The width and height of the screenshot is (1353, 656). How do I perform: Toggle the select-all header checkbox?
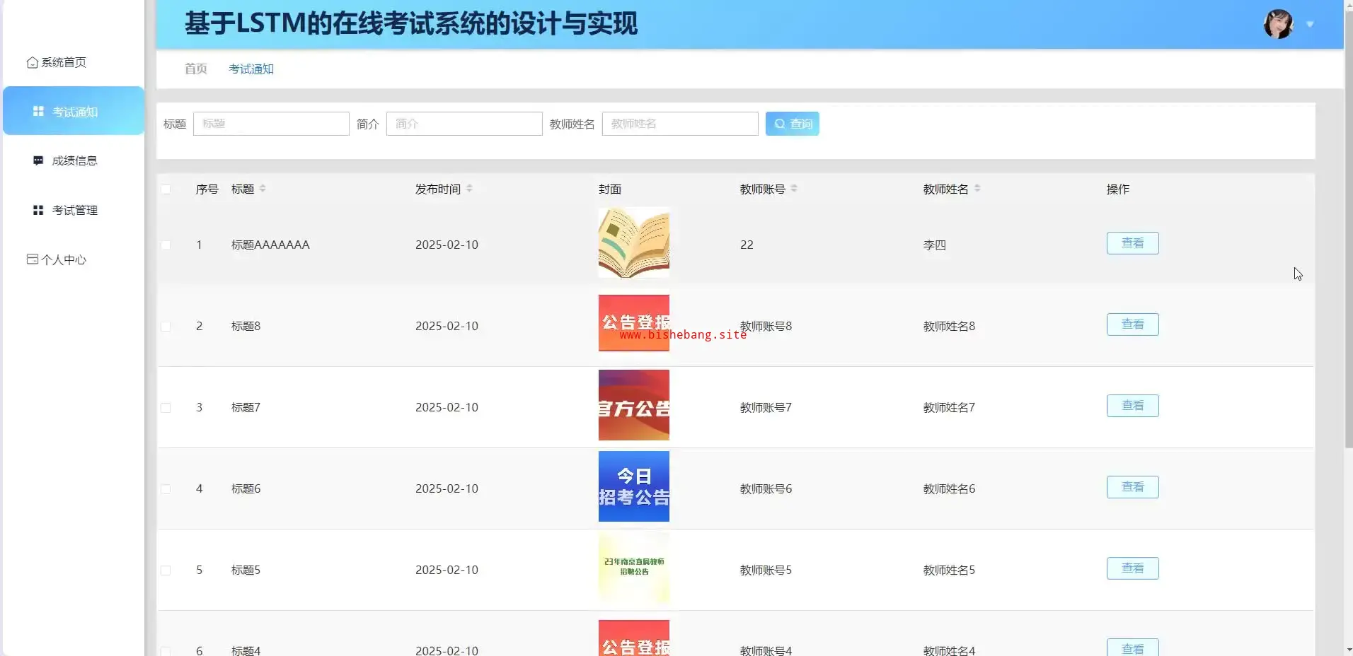point(166,189)
